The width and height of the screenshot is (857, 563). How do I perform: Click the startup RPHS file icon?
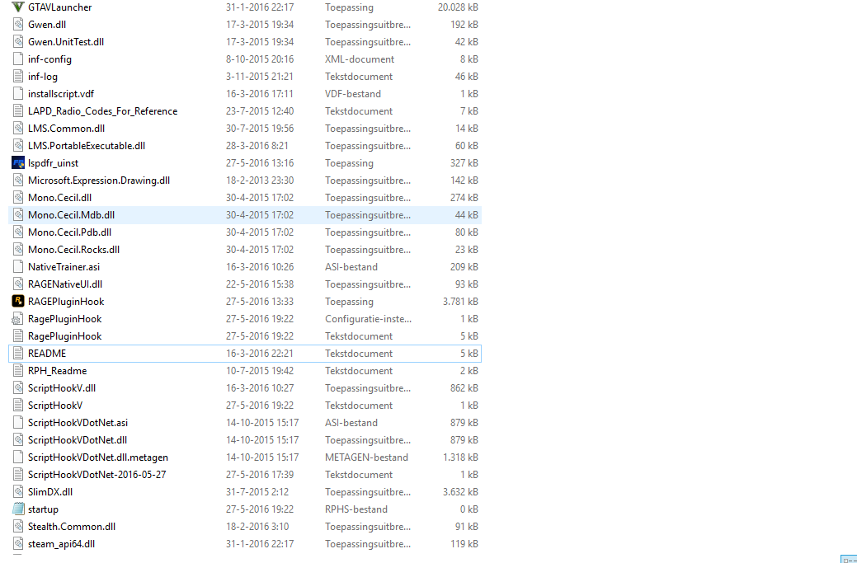coord(18,509)
